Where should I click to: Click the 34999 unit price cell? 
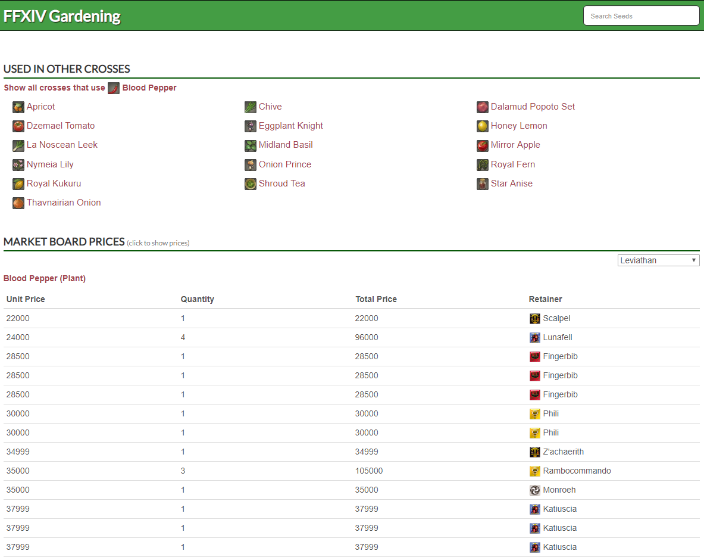[18, 452]
